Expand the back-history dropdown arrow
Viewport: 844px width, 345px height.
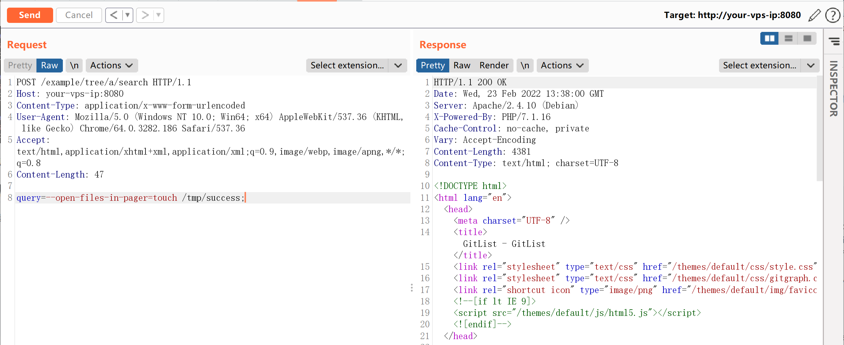127,15
